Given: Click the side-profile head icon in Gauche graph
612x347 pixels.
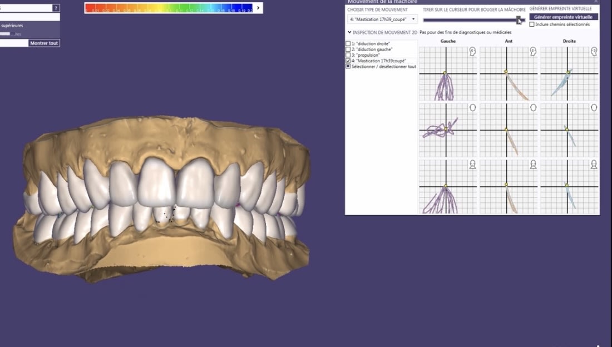Looking at the screenshot, I should pyautogui.click(x=472, y=51).
